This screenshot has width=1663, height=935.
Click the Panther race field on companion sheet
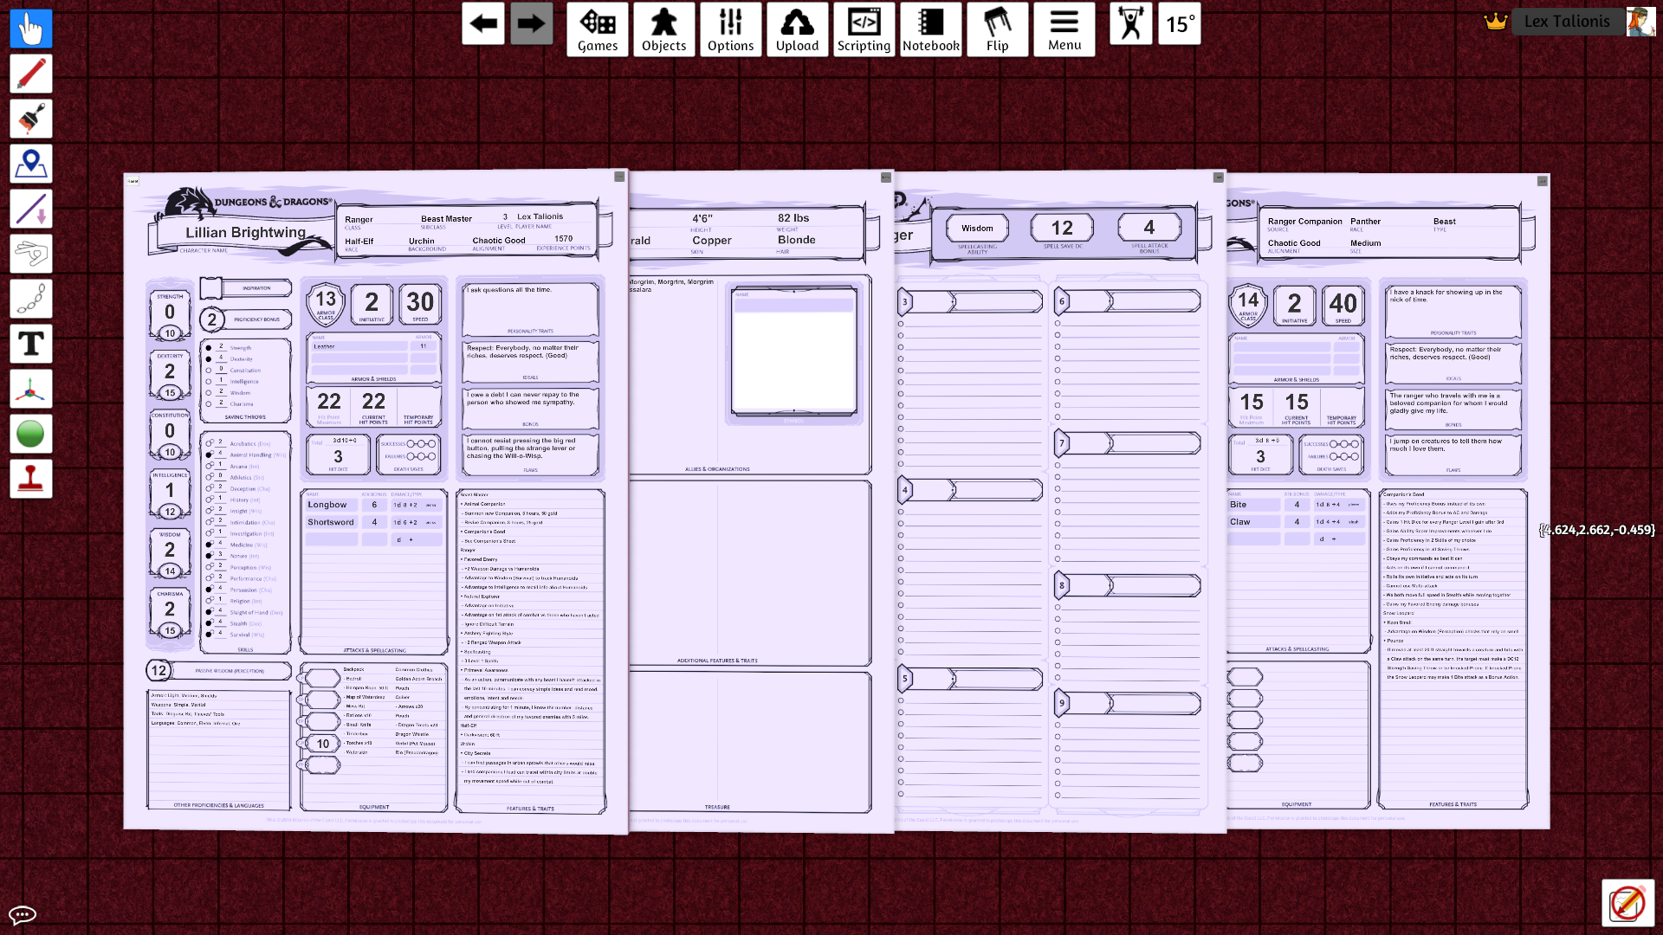point(1365,222)
